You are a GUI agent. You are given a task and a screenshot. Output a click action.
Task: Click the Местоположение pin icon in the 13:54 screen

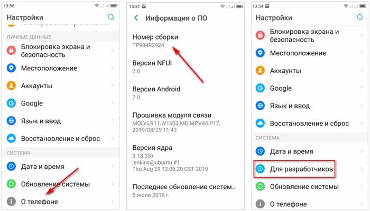(x=260, y=53)
